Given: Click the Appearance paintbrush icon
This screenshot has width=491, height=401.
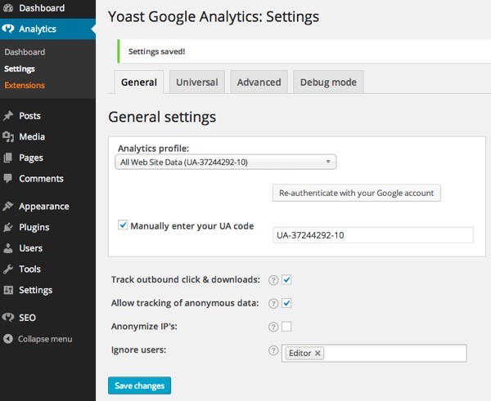Looking at the screenshot, I should (8, 207).
